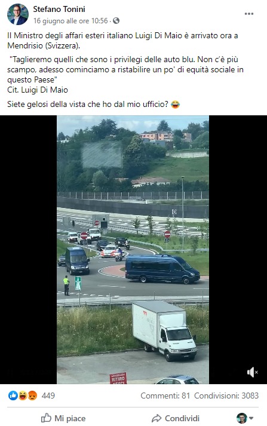Click the blue Like reaction icon
This screenshot has width=267, height=426.
[x=13, y=396]
